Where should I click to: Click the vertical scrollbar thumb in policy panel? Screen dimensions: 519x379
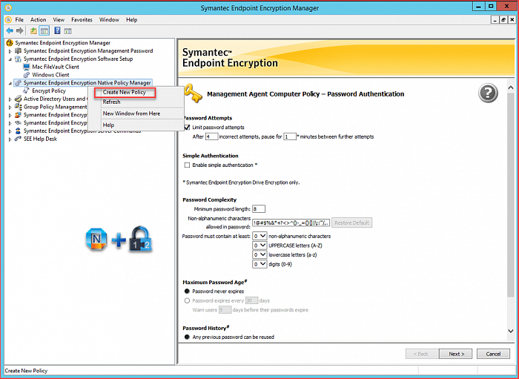(510, 195)
